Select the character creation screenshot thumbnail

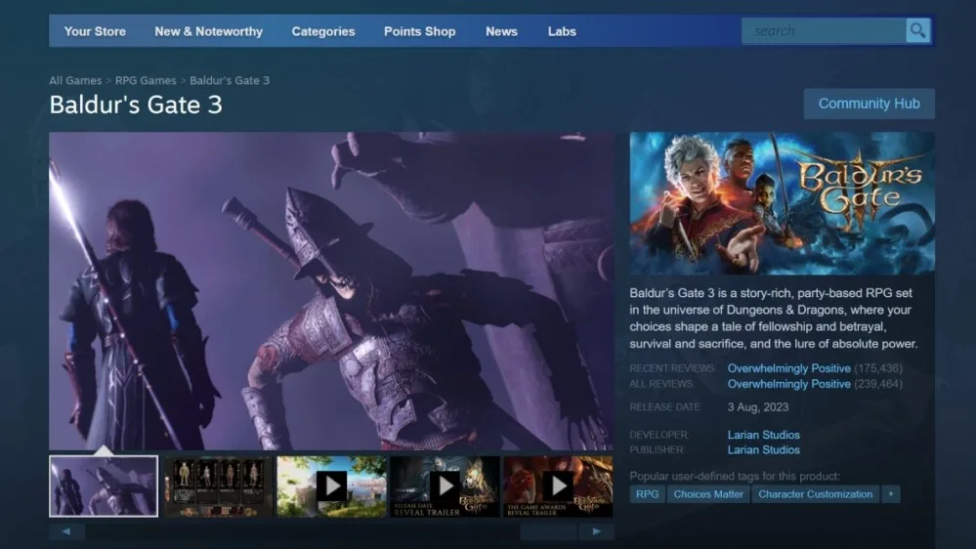click(x=219, y=486)
